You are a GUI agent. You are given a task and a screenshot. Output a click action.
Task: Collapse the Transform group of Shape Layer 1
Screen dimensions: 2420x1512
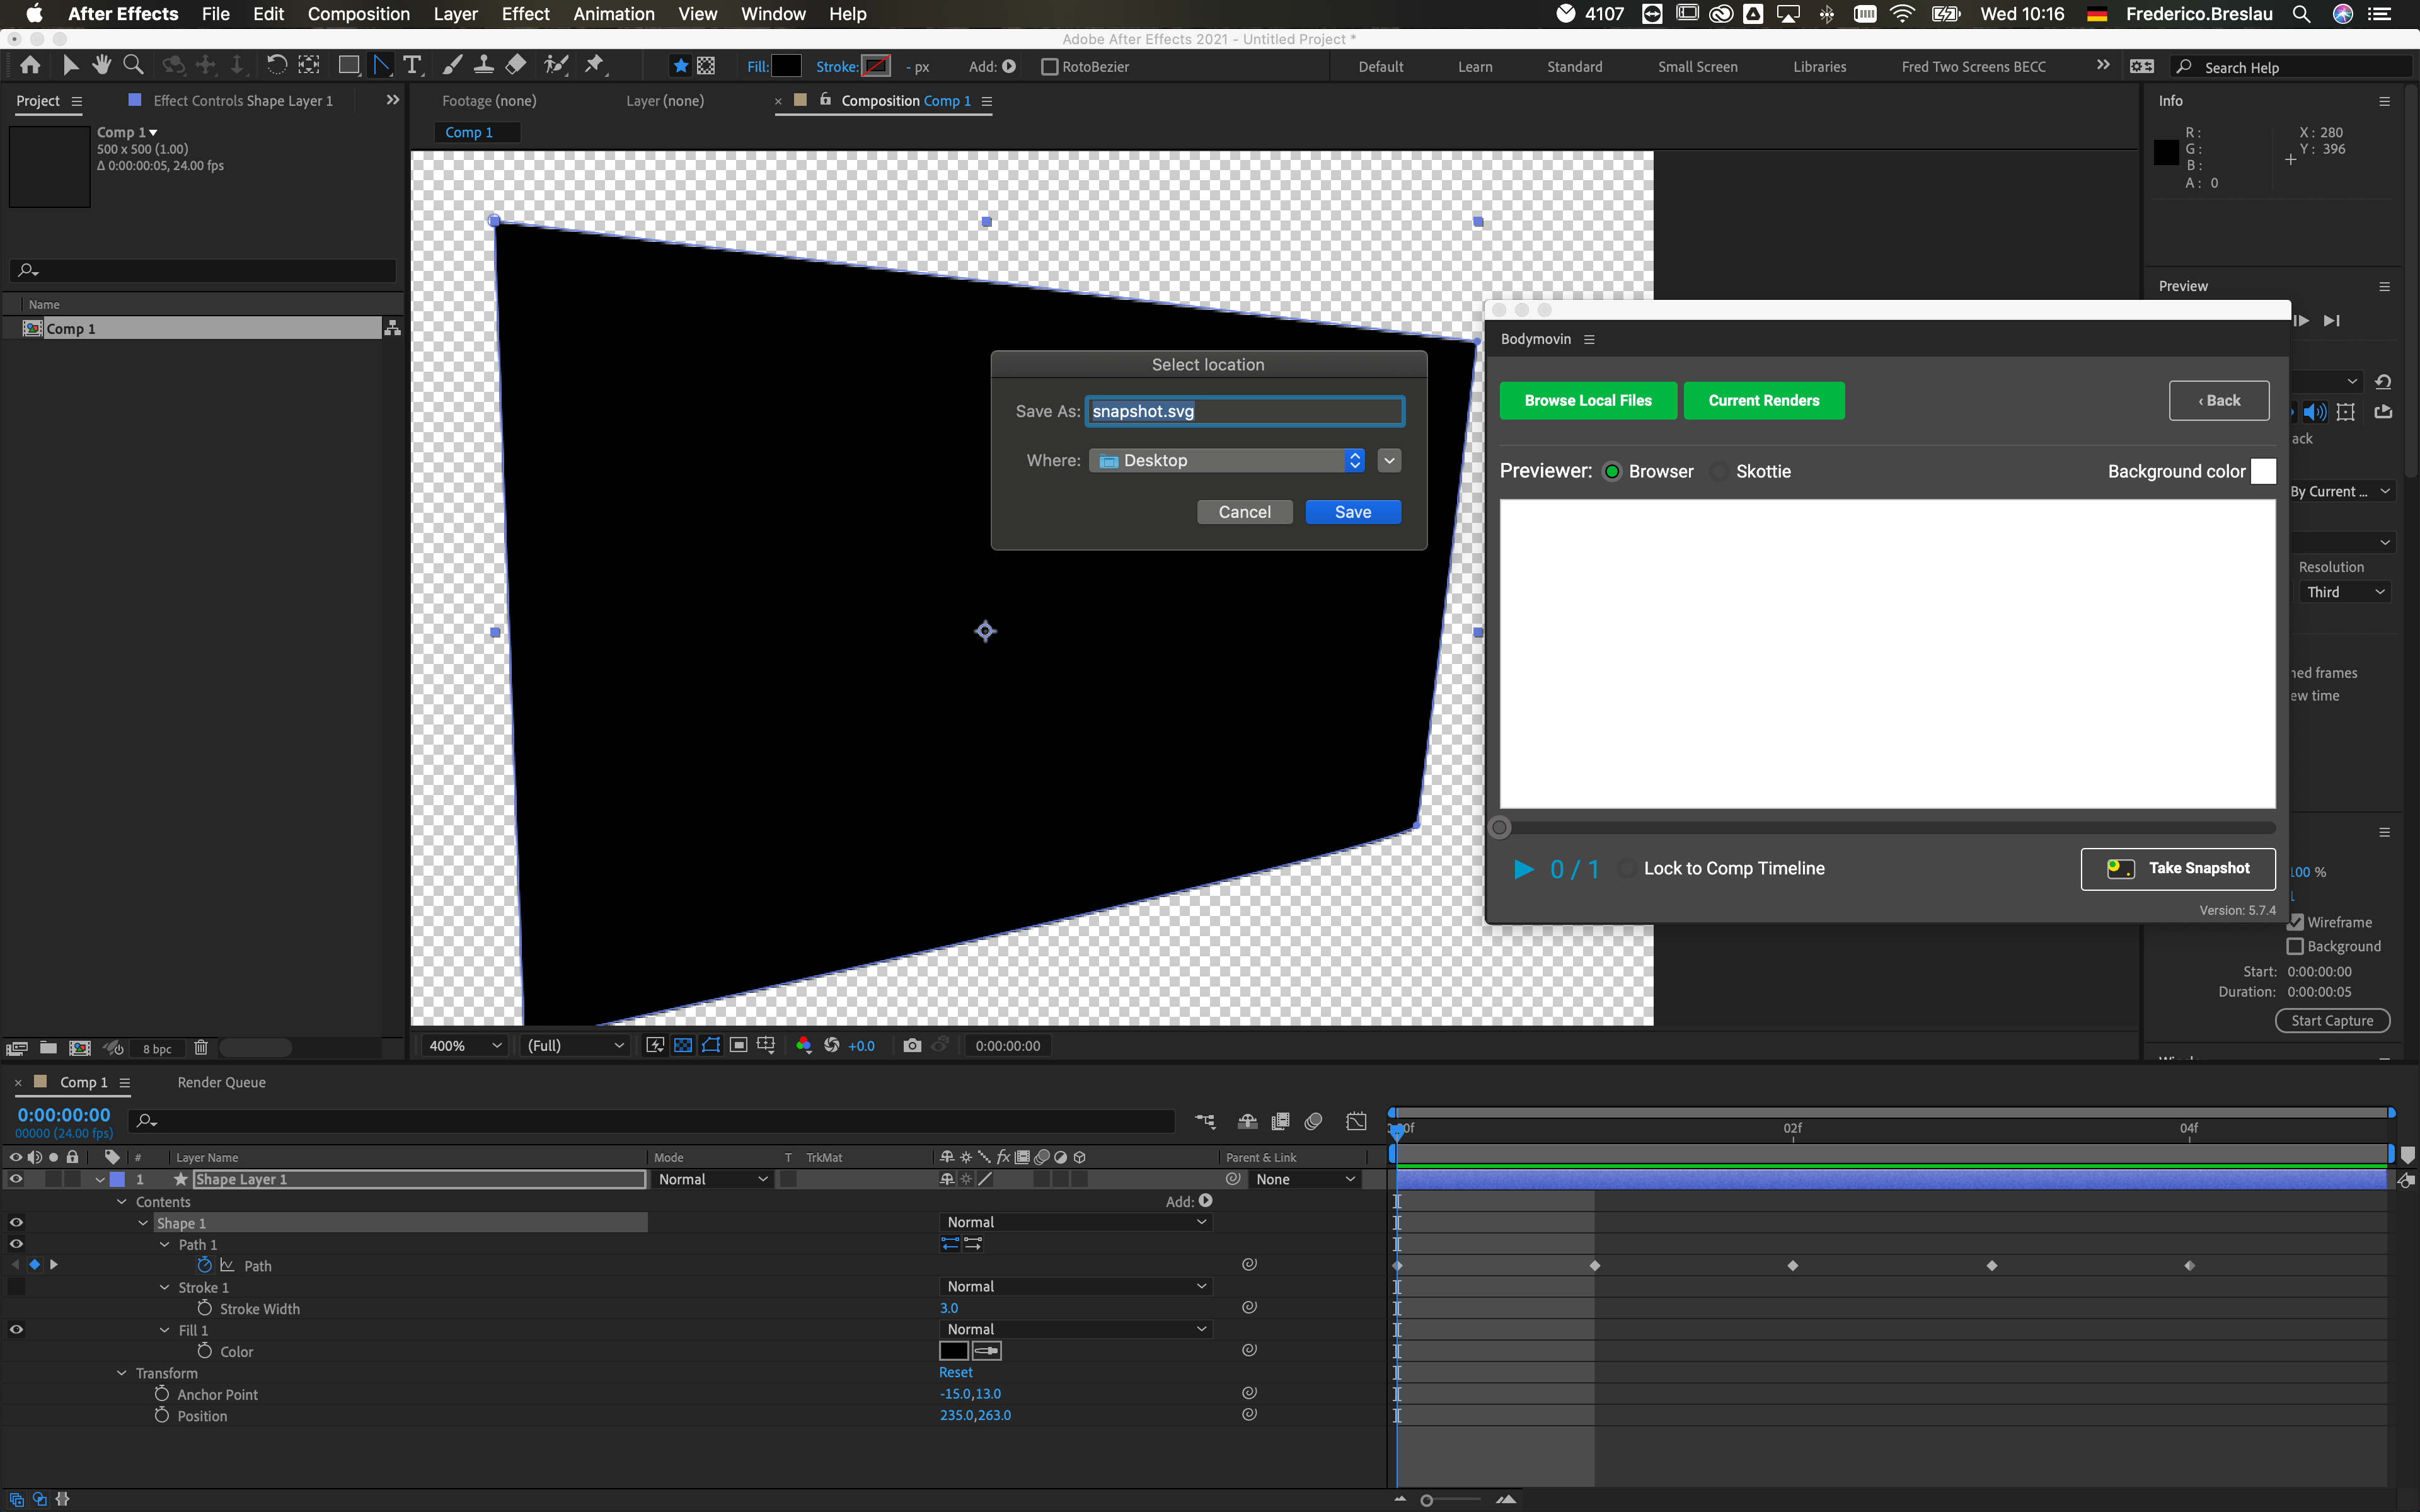click(x=122, y=1372)
